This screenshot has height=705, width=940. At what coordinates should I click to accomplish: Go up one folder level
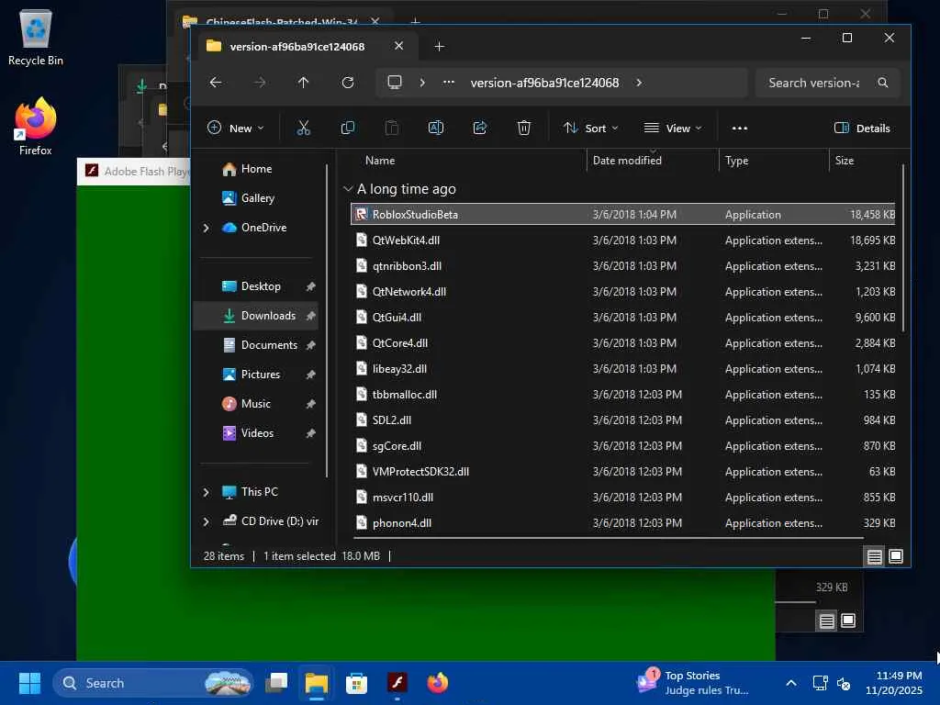303,82
